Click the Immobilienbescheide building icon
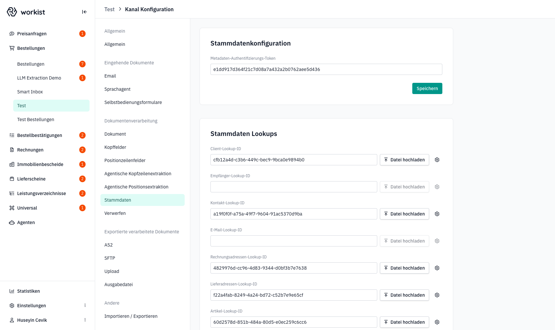 click(x=12, y=164)
